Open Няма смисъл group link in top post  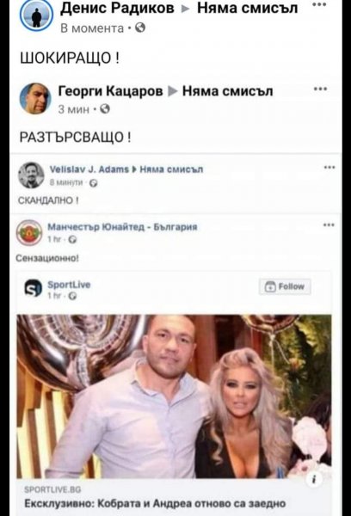click(x=247, y=9)
